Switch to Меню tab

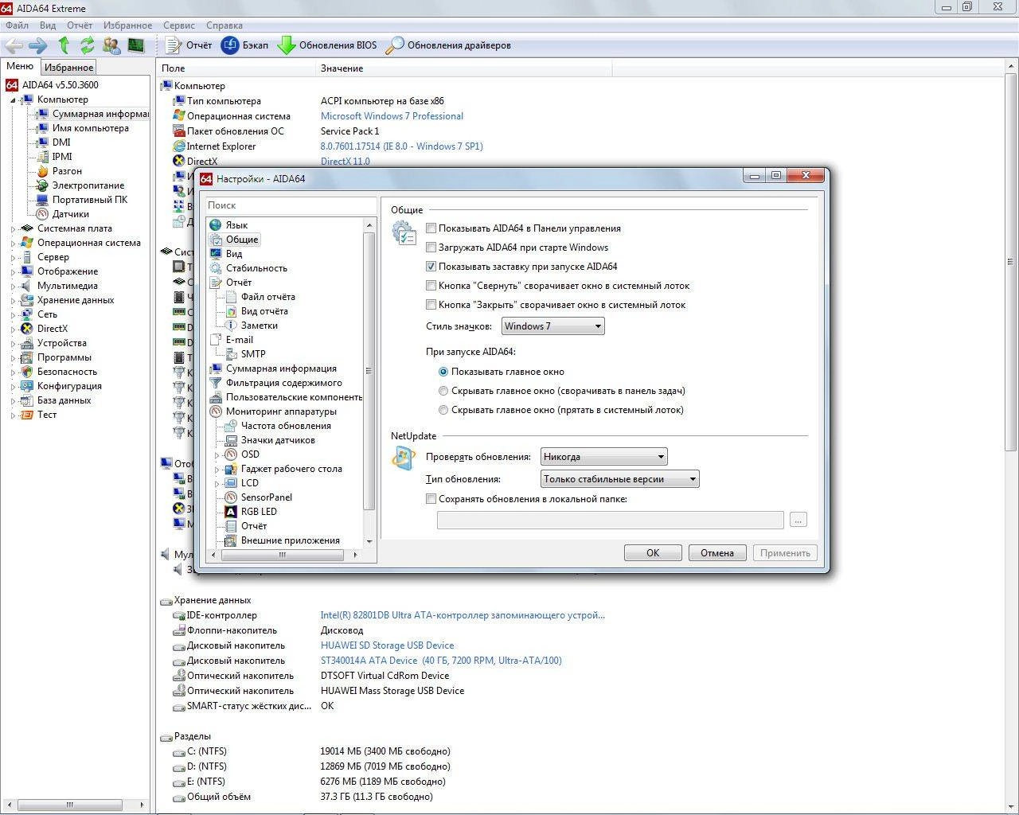[20, 66]
